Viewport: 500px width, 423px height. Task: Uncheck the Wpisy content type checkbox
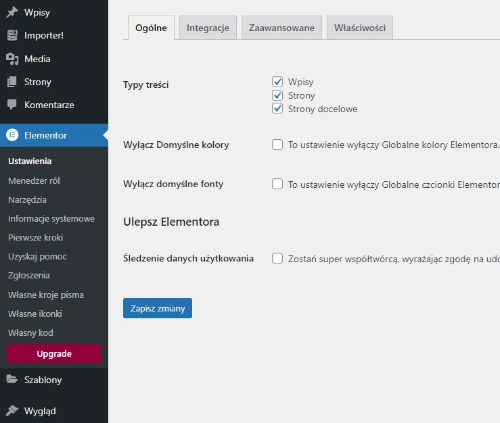tap(277, 82)
